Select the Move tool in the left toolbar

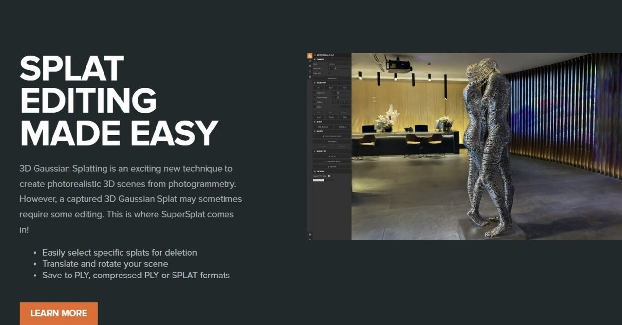coord(310,61)
